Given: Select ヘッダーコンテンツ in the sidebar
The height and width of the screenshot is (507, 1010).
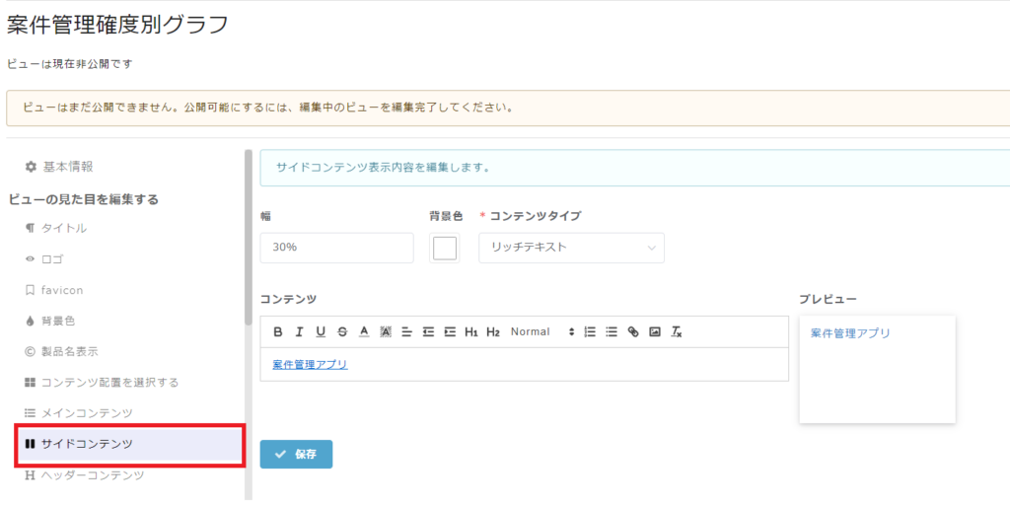Looking at the screenshot, I should [x=85, y=475].
